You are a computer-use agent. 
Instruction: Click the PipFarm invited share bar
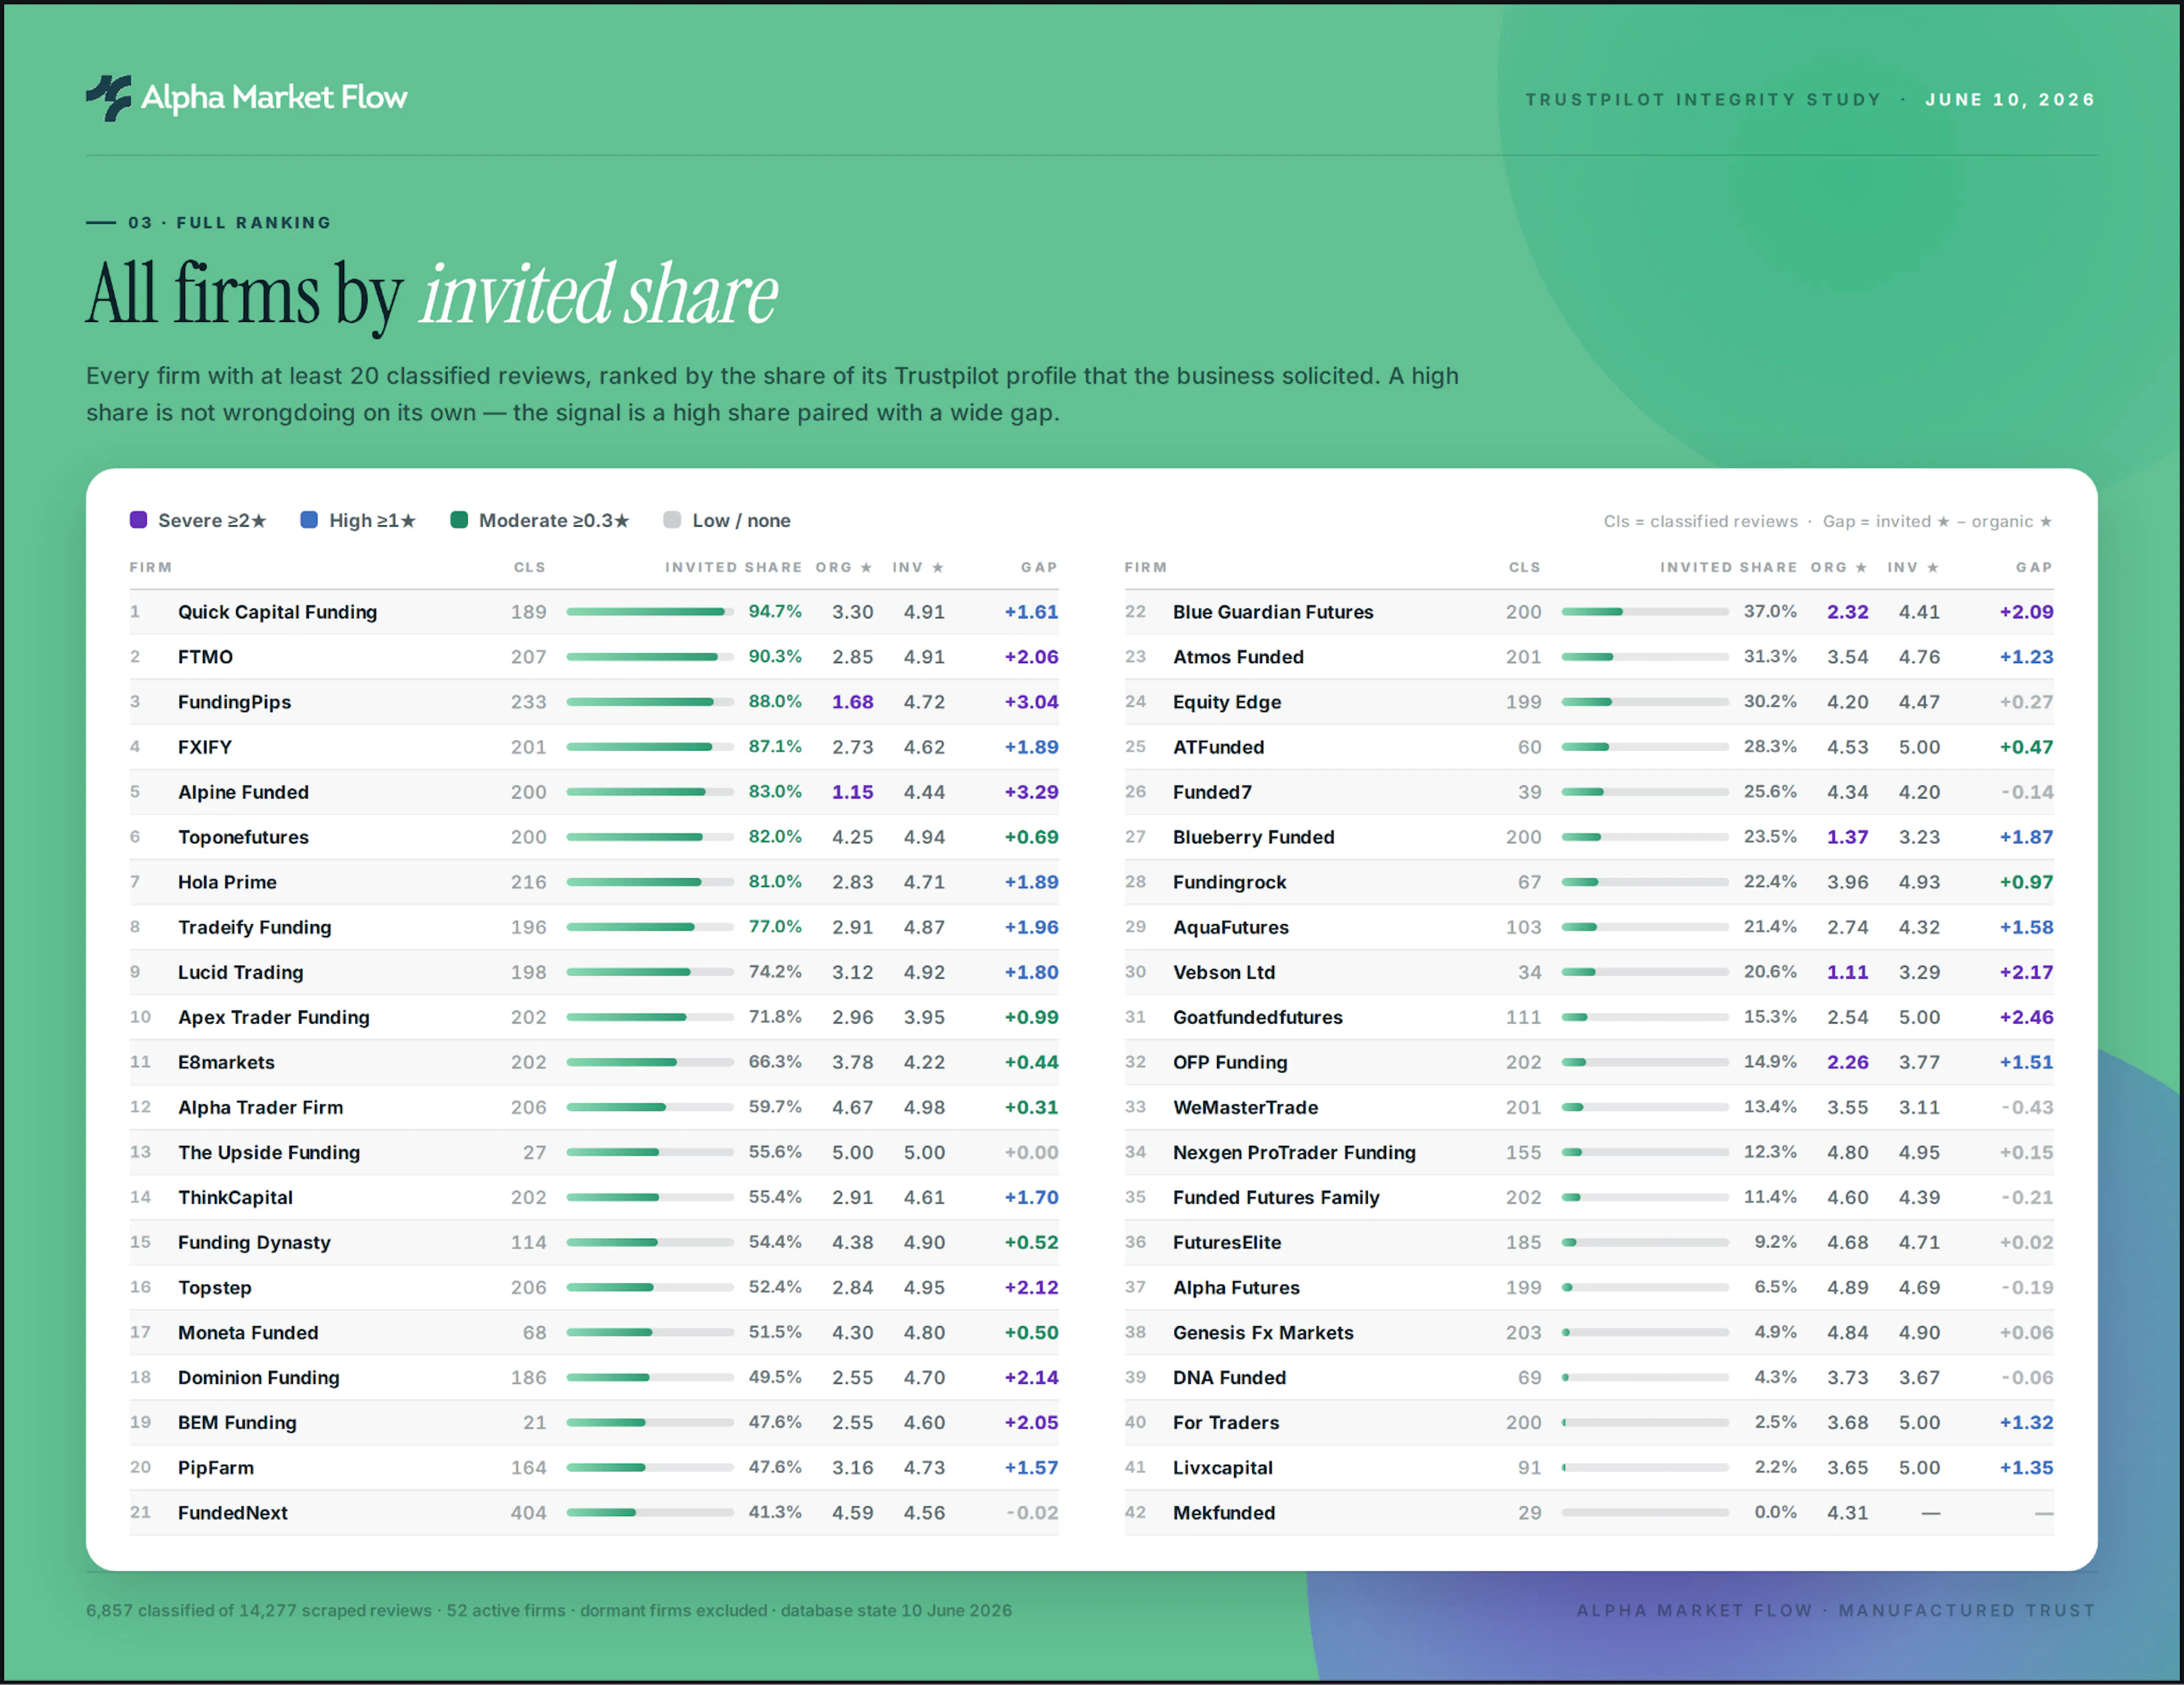pyautogui.click(x=650, y=1467)
